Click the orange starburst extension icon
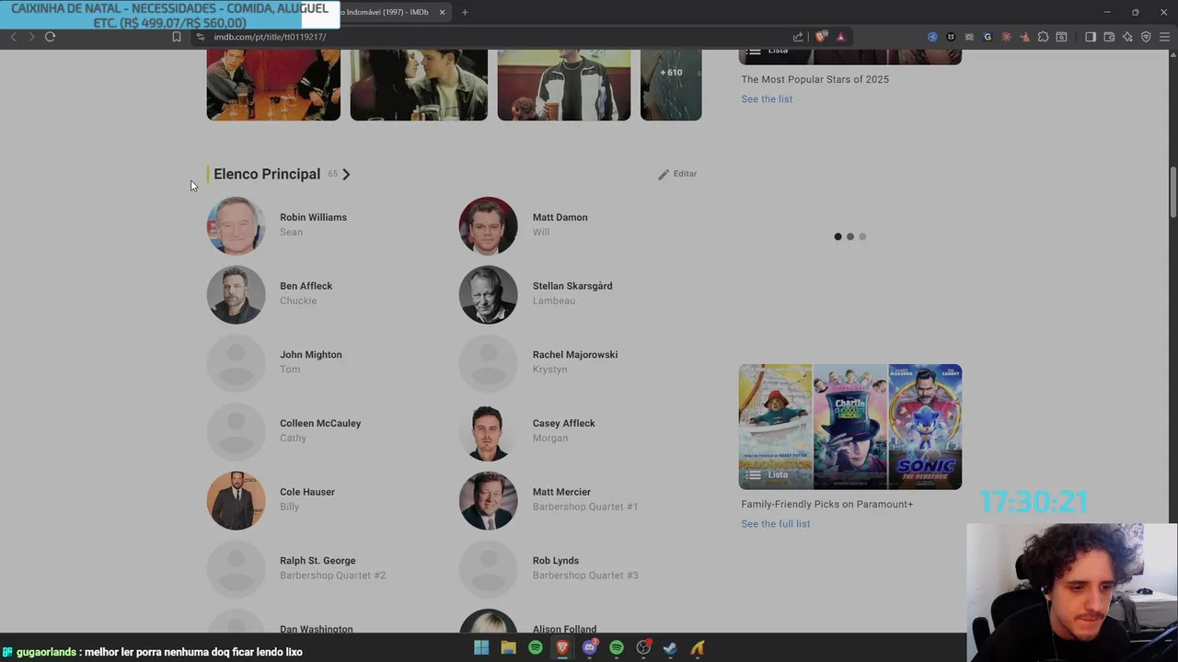This screenshot has width=1178, height=662. point(1006,37)
